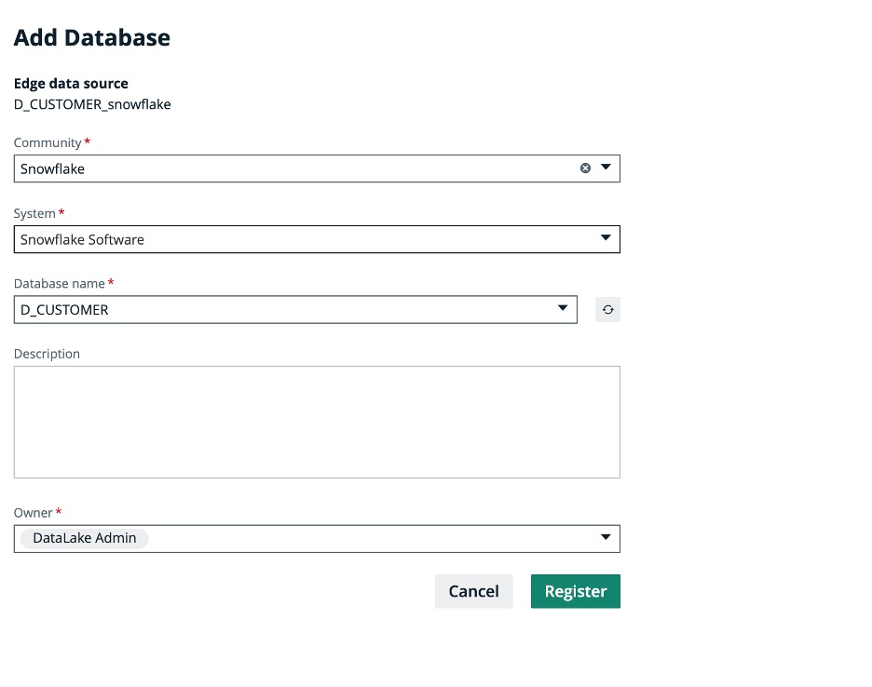This screenshot has height=687, width=872.
Task: Open the Owner dropdown arrow
Action: pyautogui.click(x=606, y=538)
